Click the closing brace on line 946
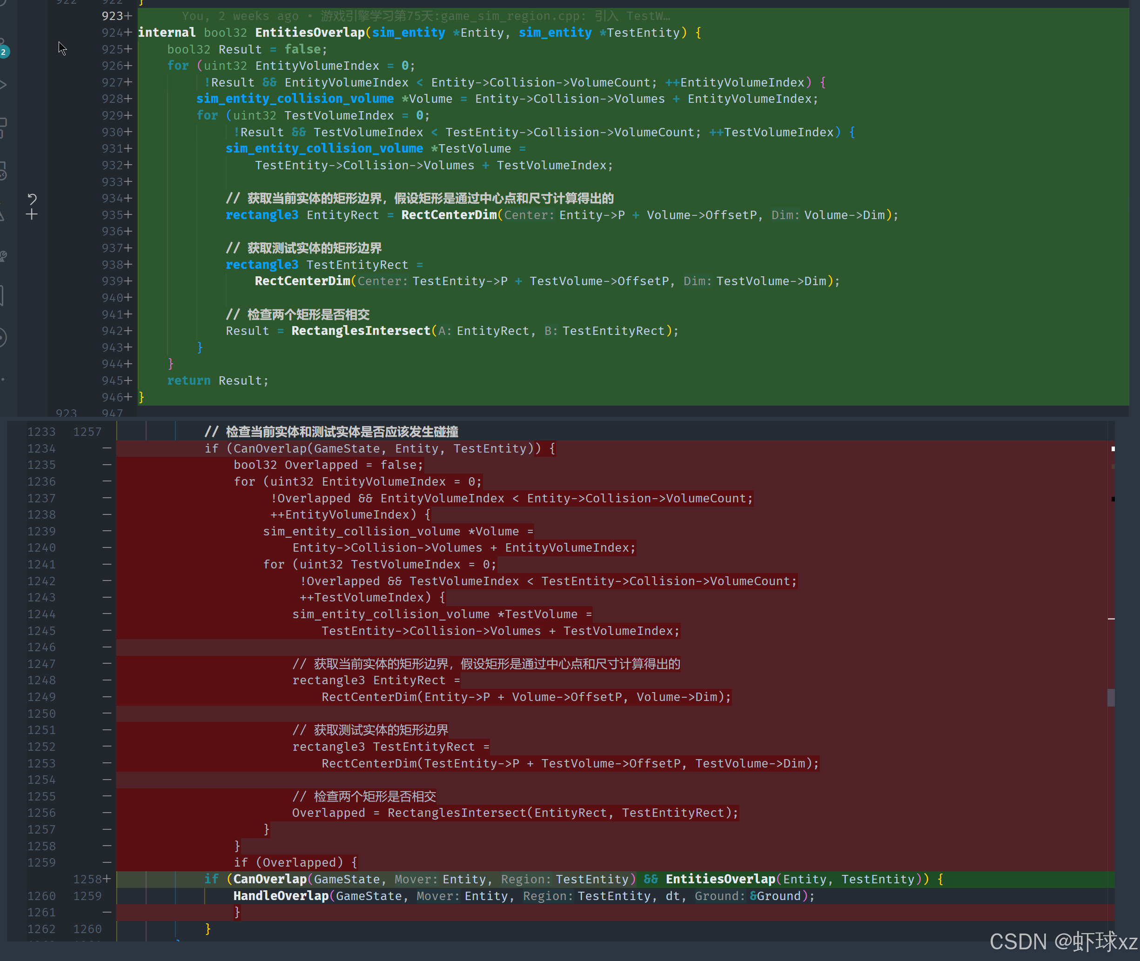 141,397
